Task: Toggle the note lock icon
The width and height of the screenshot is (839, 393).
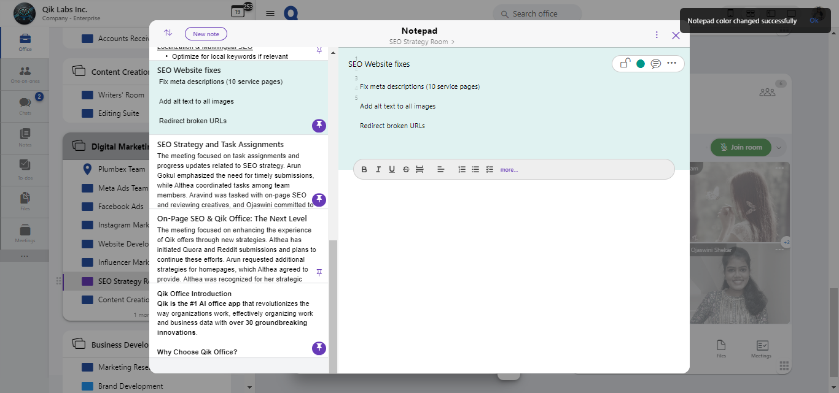Action: (625, 63)
